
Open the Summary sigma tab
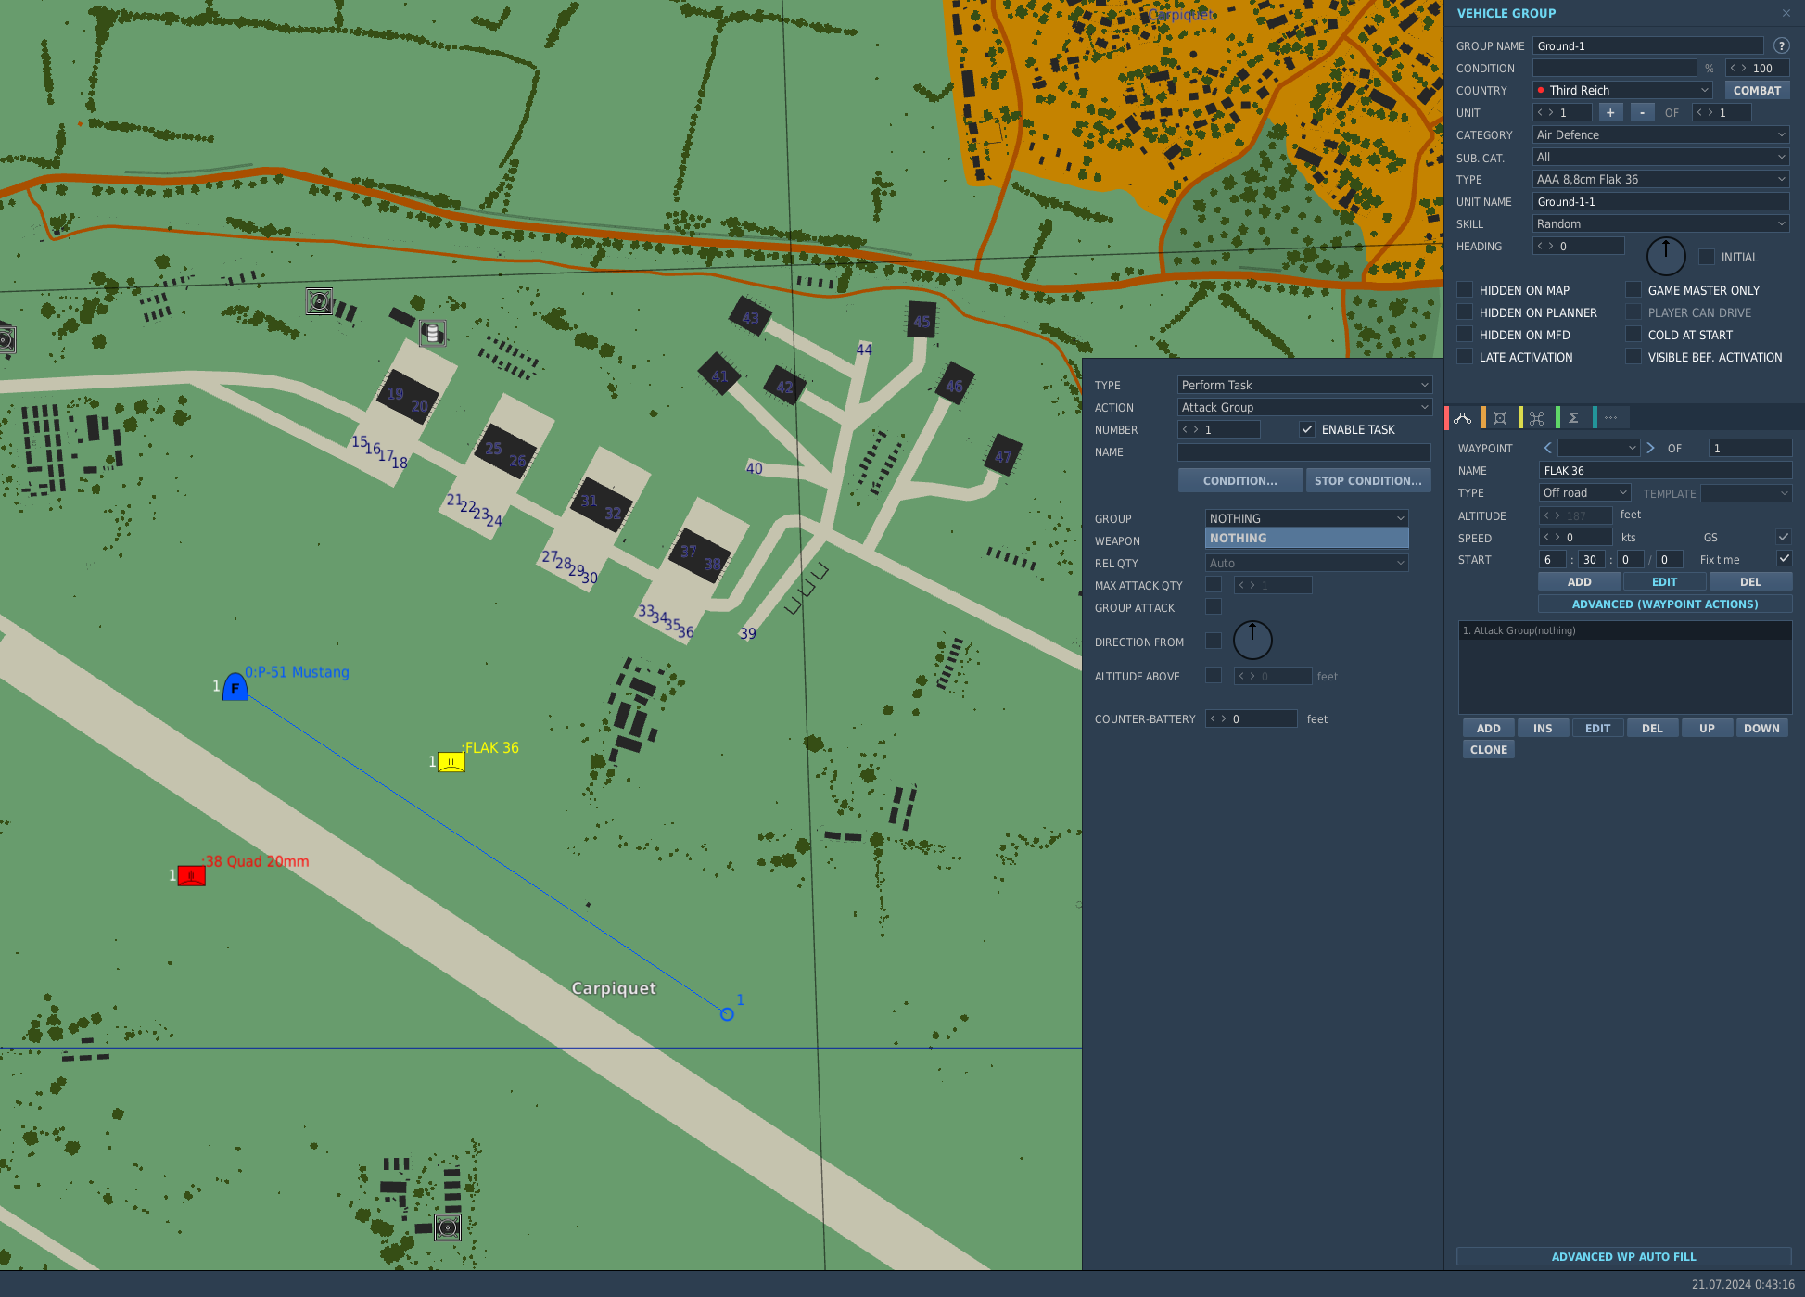pos(1573,418)
